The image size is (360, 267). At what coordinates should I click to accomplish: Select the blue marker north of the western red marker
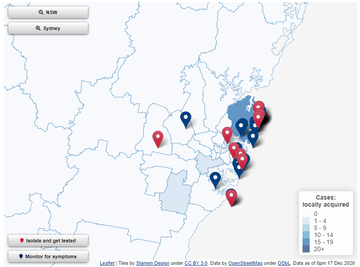[x=186, y=119]
